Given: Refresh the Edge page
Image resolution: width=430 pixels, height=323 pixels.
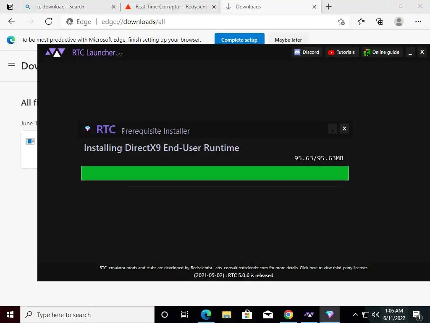Looking at the screenshot, I should point(49,21).
